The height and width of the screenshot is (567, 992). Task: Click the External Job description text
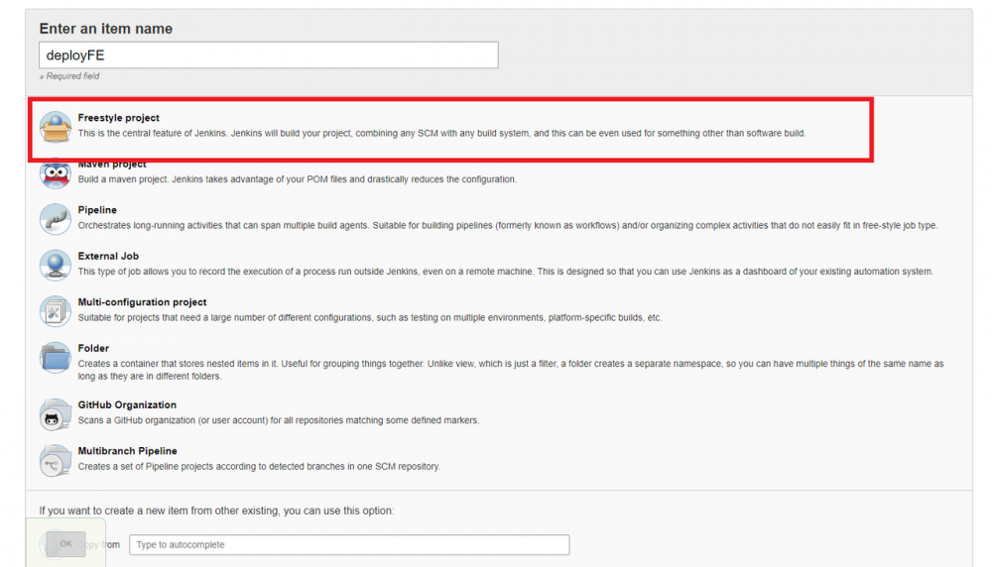[506, 272]
